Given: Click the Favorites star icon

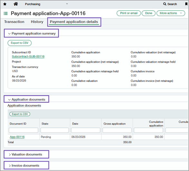Looking at the screenshot, I should pos(5,4).
